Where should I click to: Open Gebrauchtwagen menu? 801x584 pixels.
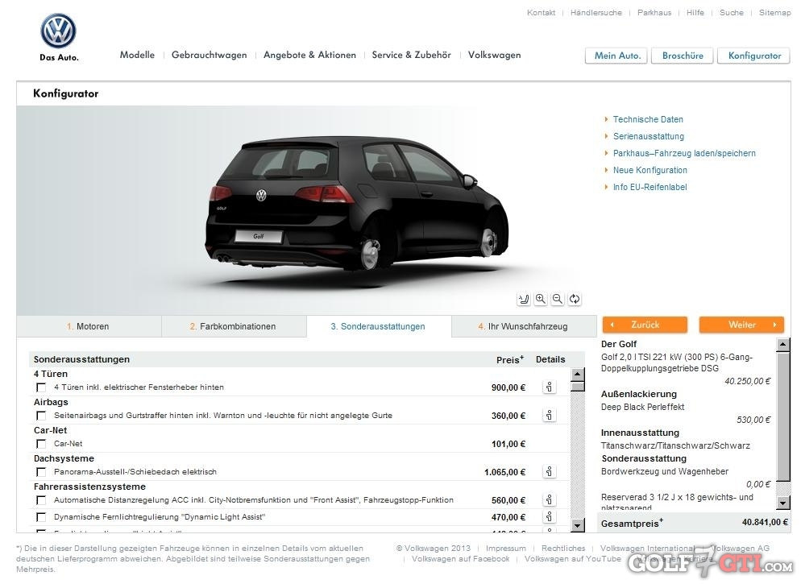209,55
